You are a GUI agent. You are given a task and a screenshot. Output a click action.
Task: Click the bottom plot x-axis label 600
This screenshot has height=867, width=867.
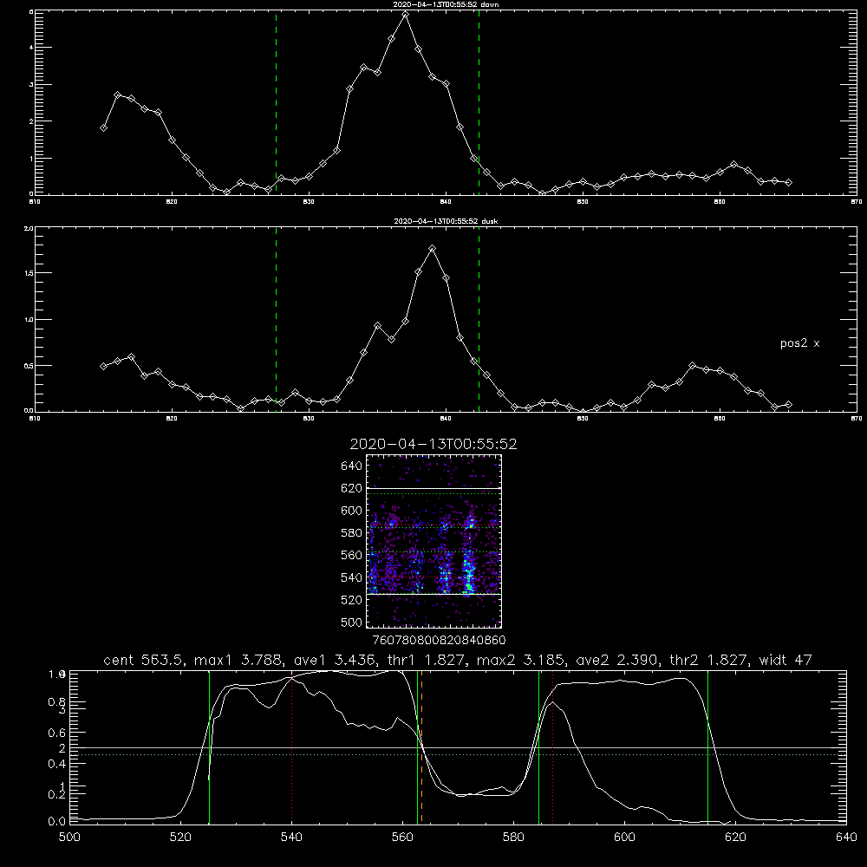[624, 837]
